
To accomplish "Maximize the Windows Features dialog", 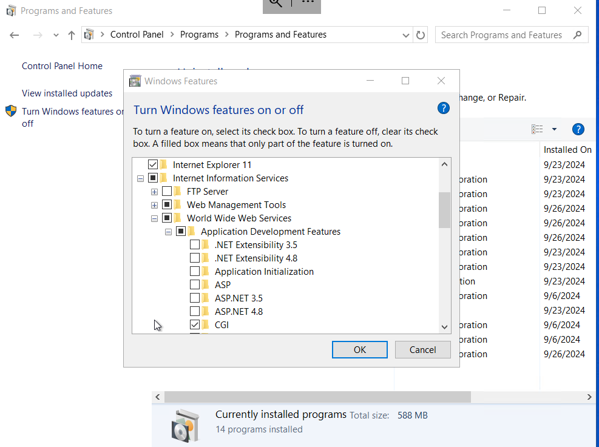I will [405, 81].
